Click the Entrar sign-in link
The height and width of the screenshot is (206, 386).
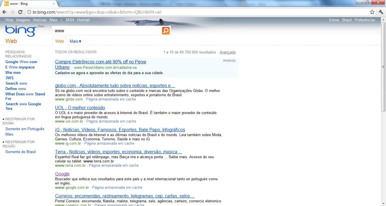334,20
